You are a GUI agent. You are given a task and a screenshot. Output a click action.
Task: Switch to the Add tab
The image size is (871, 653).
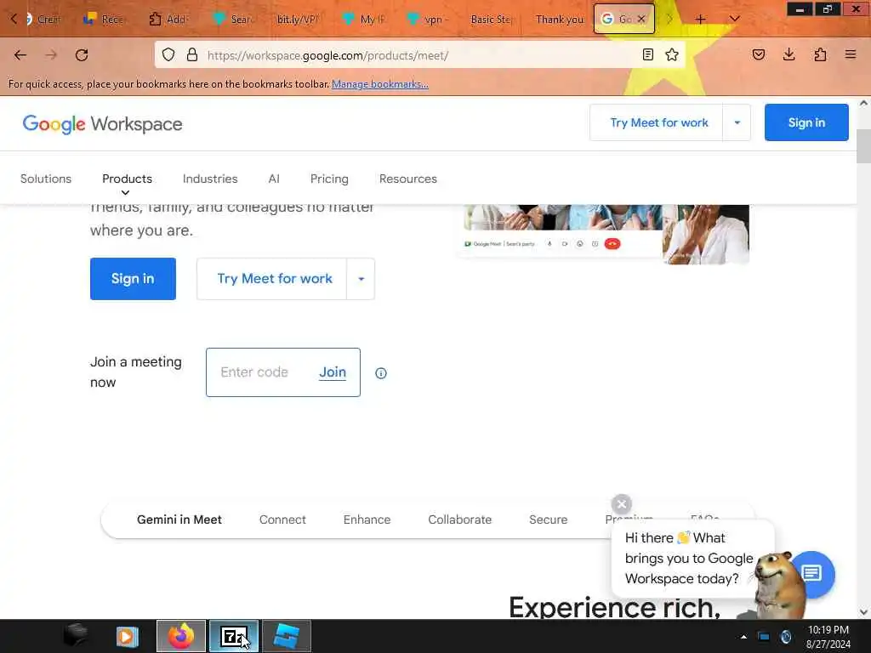(168, 20)
